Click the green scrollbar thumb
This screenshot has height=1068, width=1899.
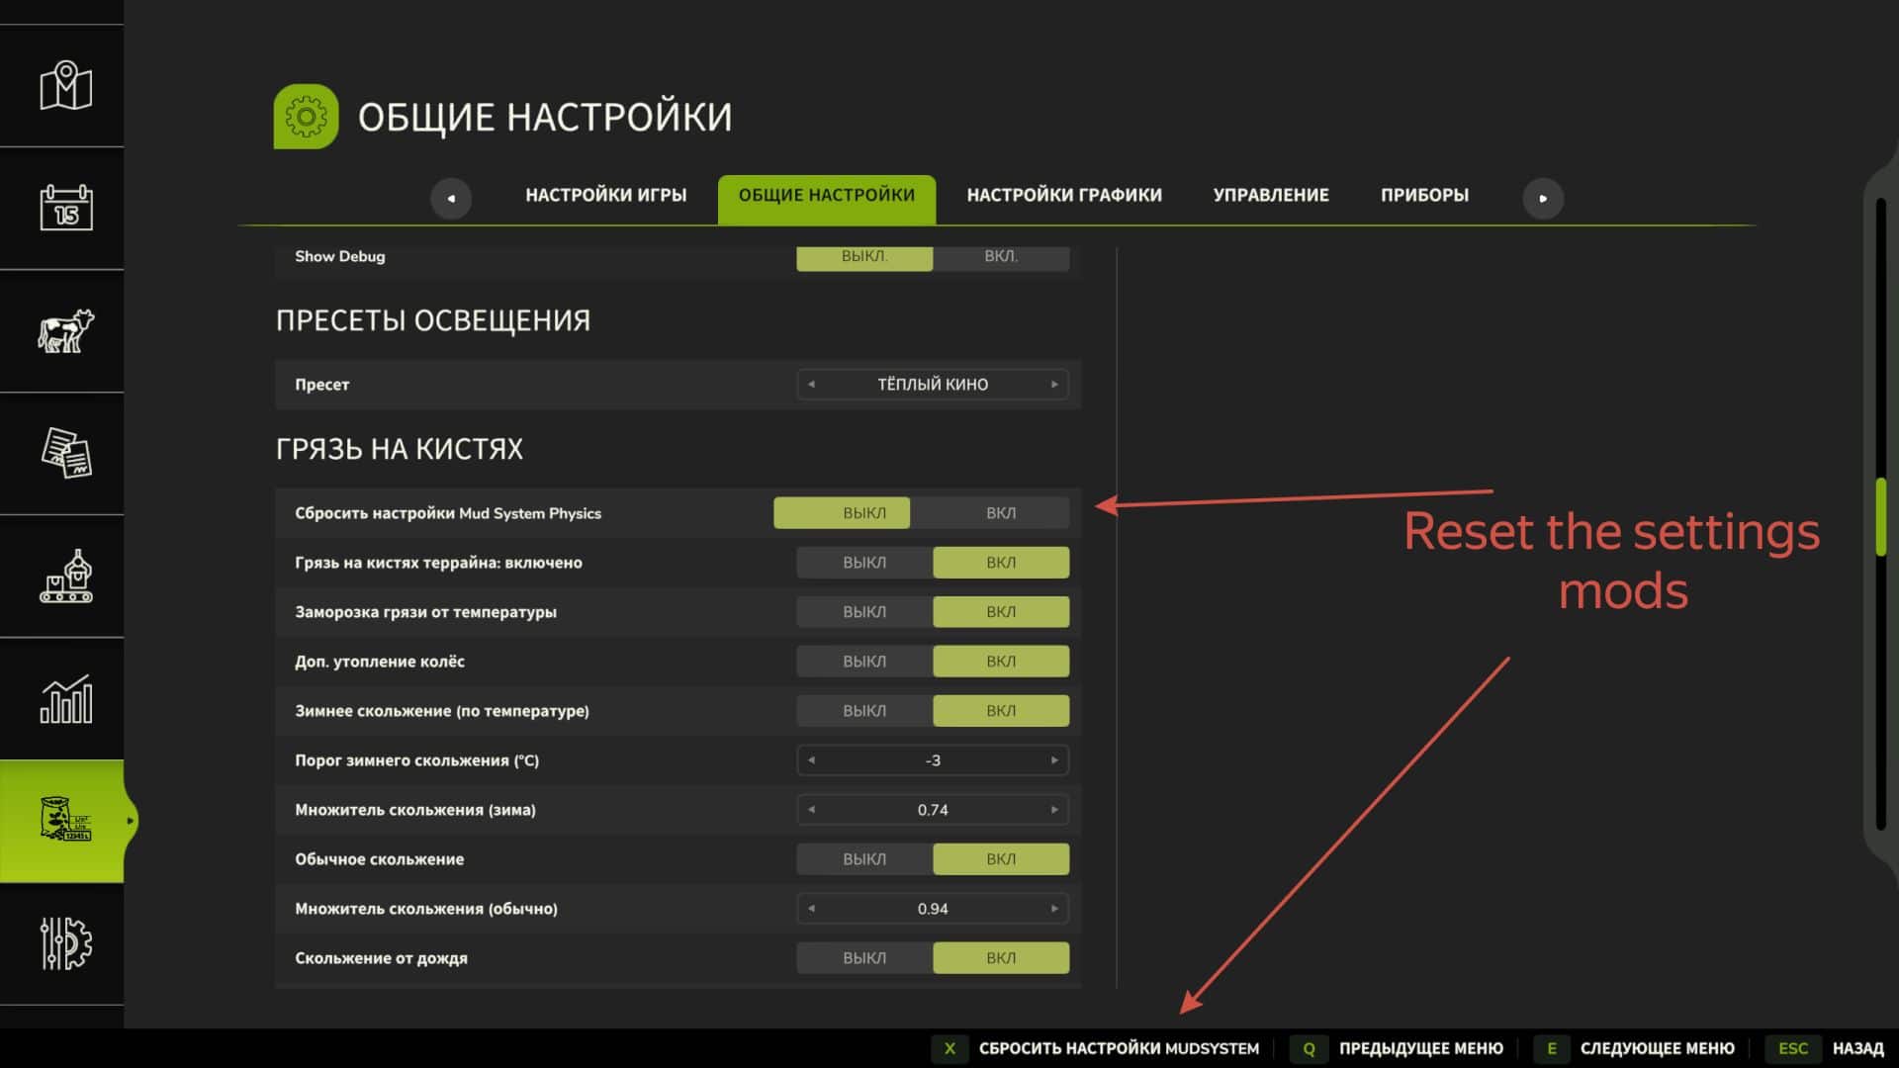pos(1881,516)
